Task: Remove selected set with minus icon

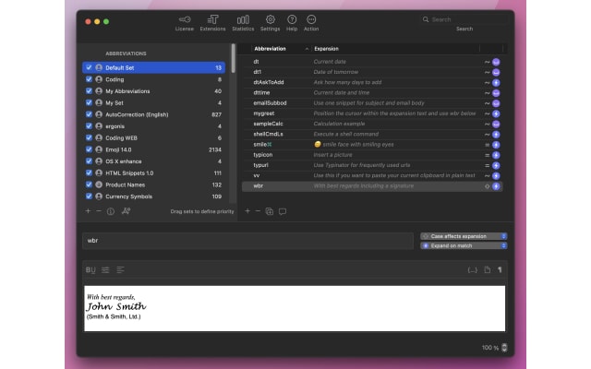Action: [99, 211]
